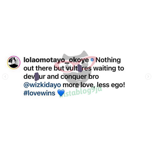Click the lolaomotayo_okoye username

pyautogui.click(x=56, y=60)
